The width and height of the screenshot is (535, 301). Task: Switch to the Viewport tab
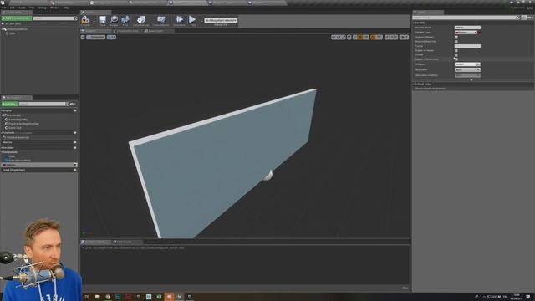[91, 31]
